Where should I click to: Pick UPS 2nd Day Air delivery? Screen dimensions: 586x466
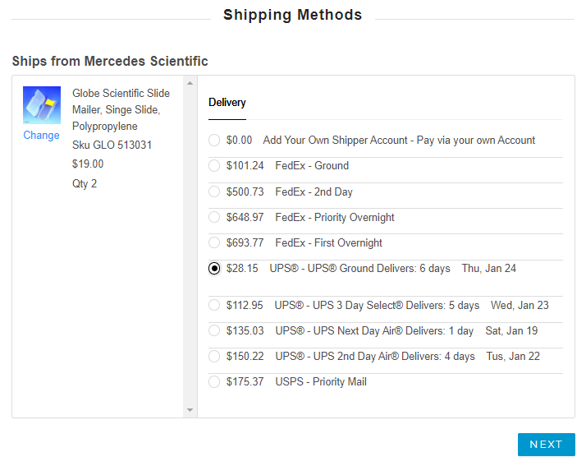coord(214,357)
